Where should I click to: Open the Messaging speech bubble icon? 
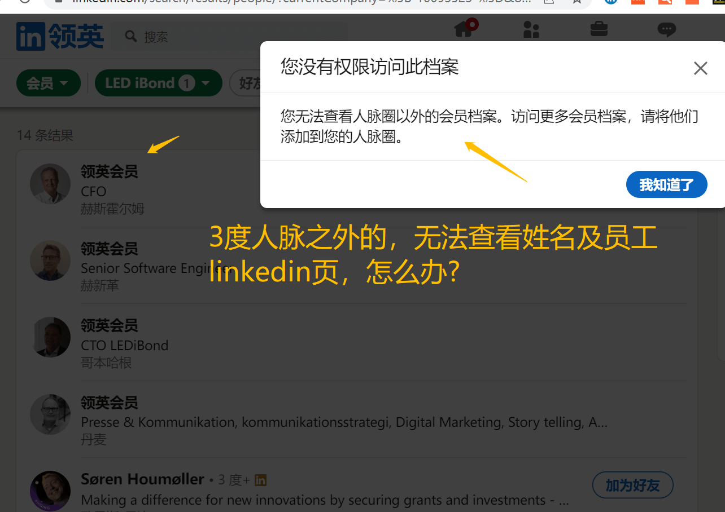coord(667,29)
